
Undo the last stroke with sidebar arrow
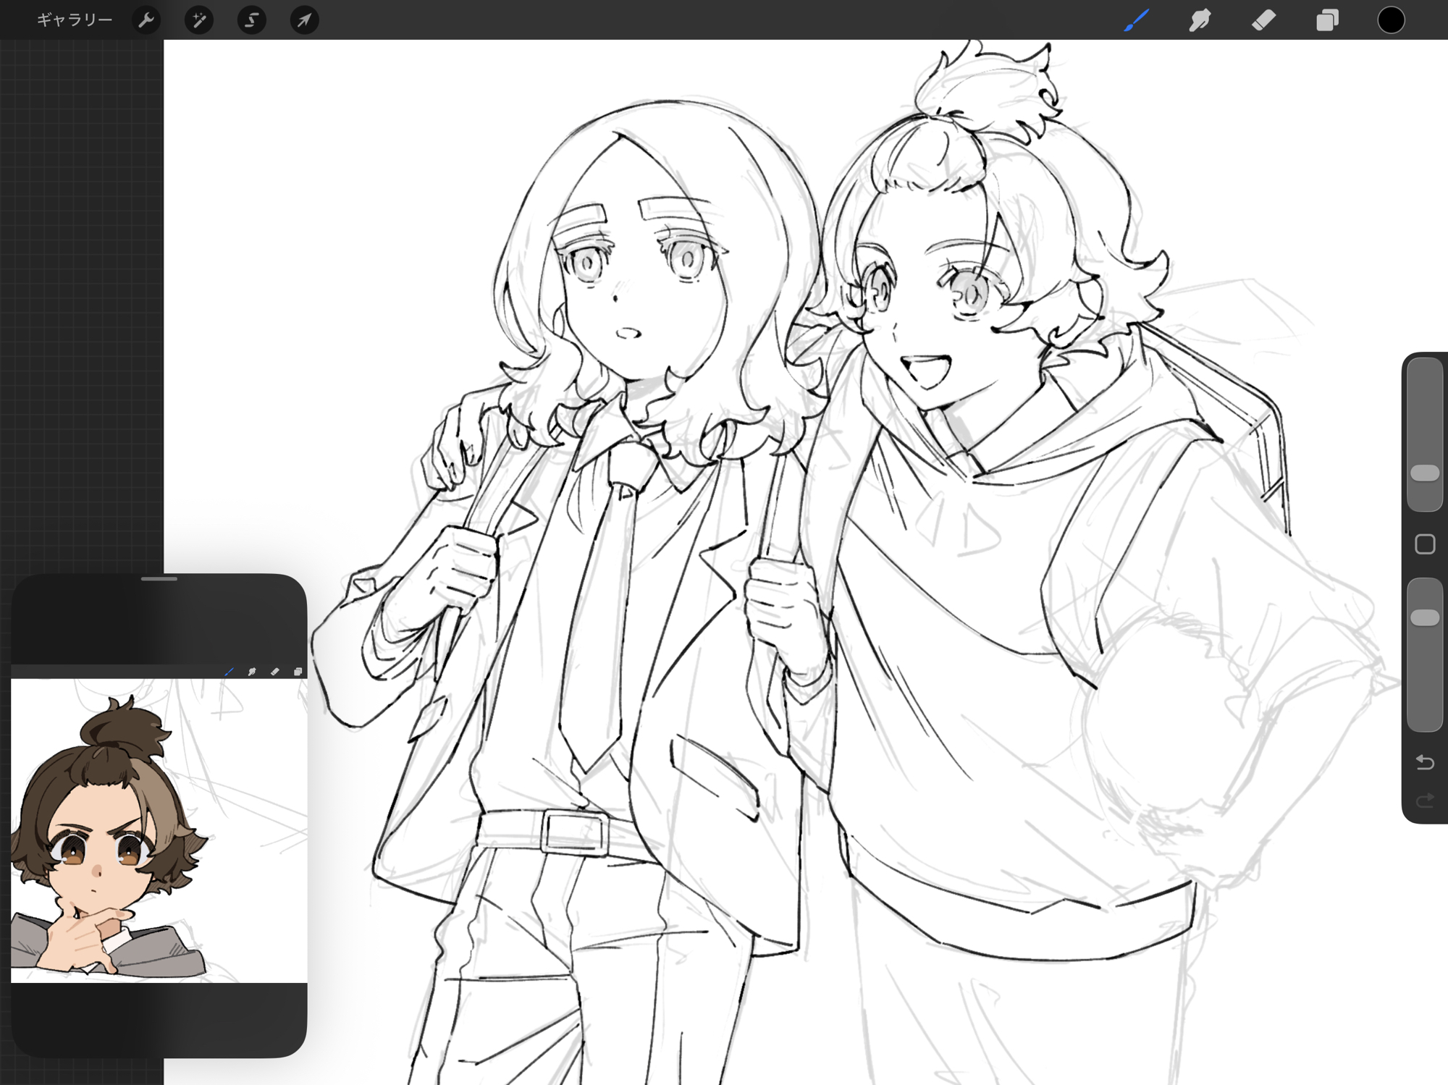click(1424, 762)
